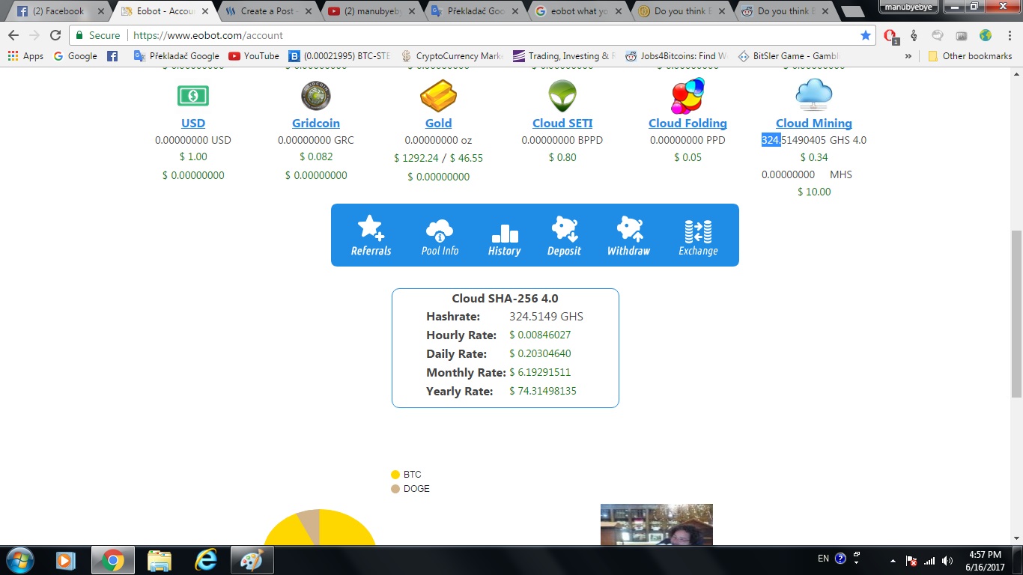Viewport: 1023px width, 575px height.
Task: Click the Gold link
Action: pyautogui.click(x=439, y=124)
